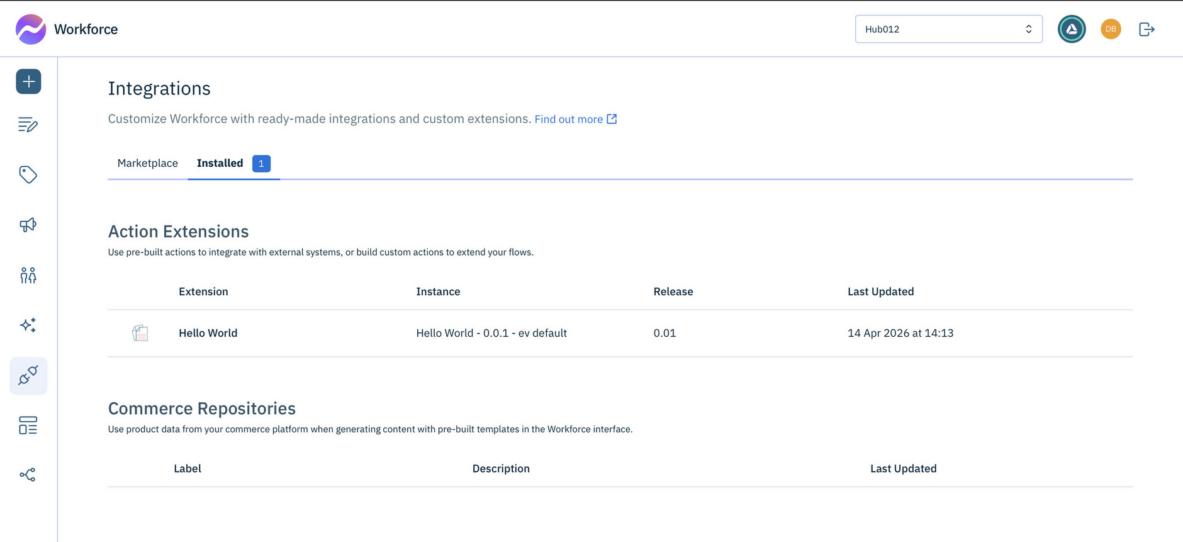Click the Extension column header

(x=203, y=291)
